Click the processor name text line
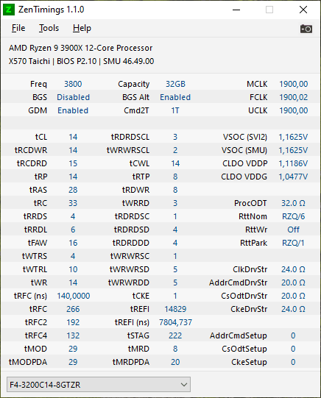 click(80, 48)
